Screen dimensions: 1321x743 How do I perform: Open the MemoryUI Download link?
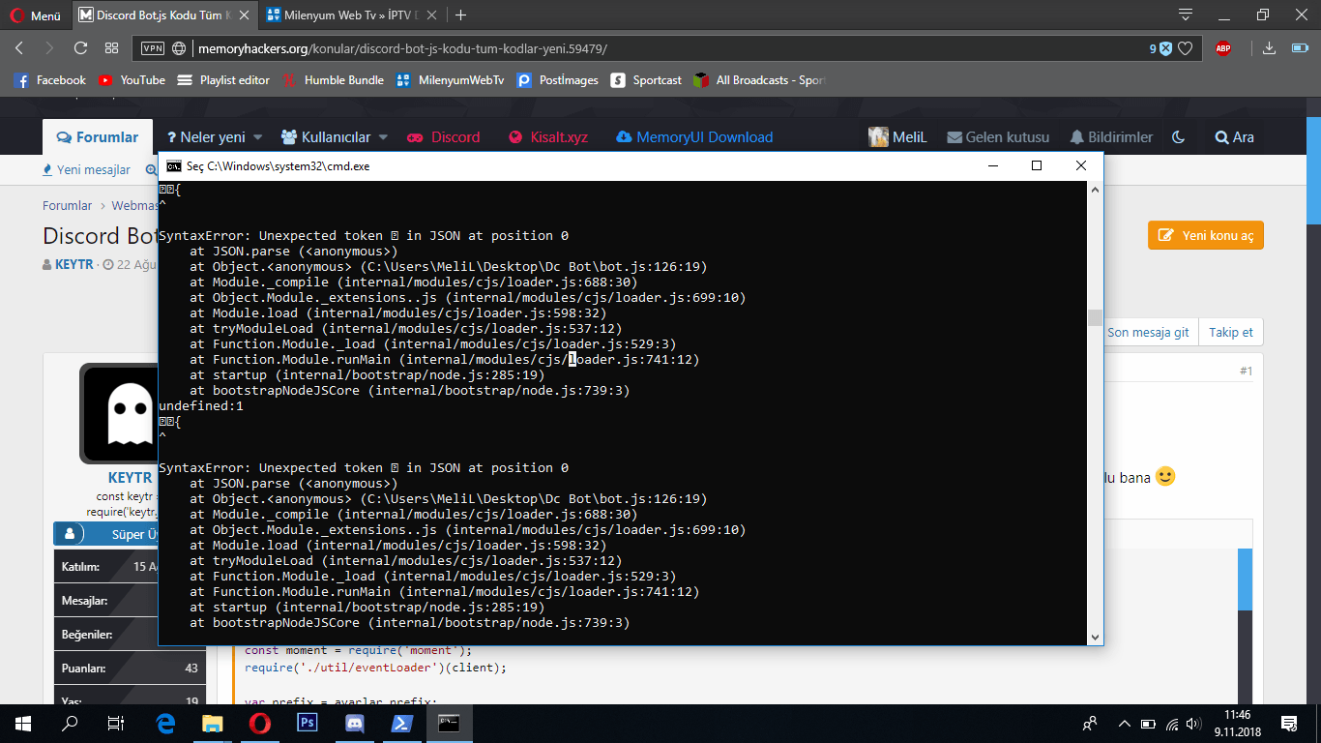pos(694,137)
